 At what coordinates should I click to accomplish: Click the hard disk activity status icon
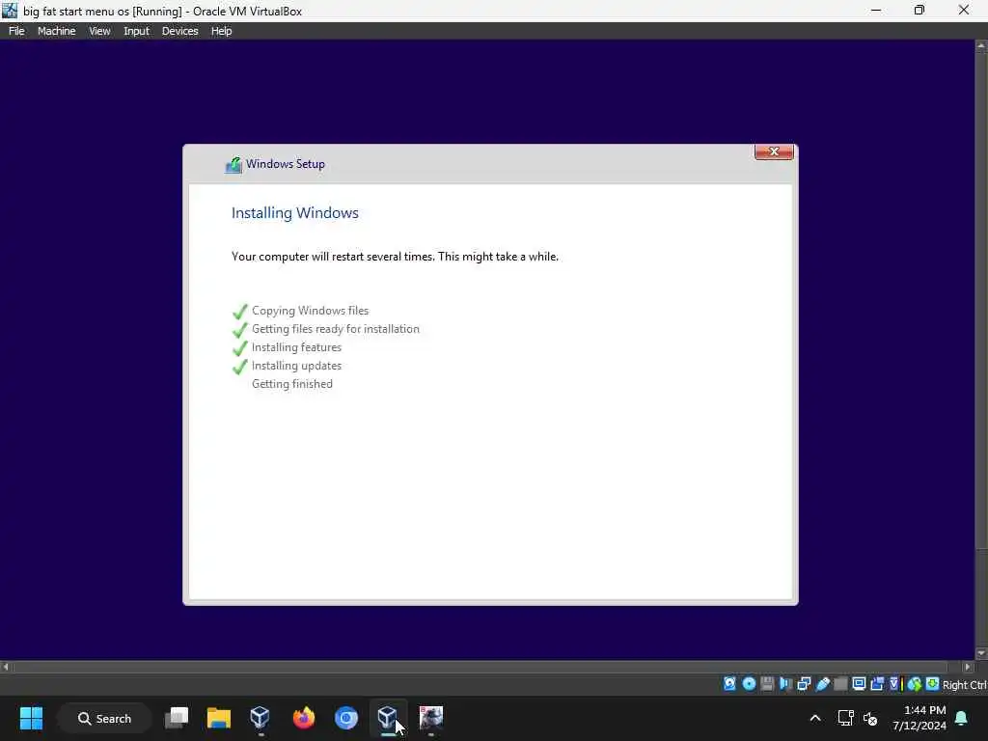point(729,684)
